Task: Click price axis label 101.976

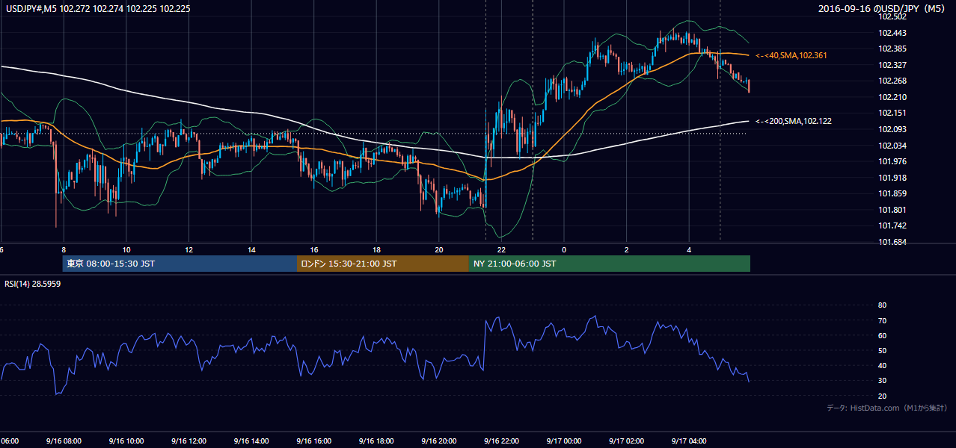Action: (x=892, y=161)
